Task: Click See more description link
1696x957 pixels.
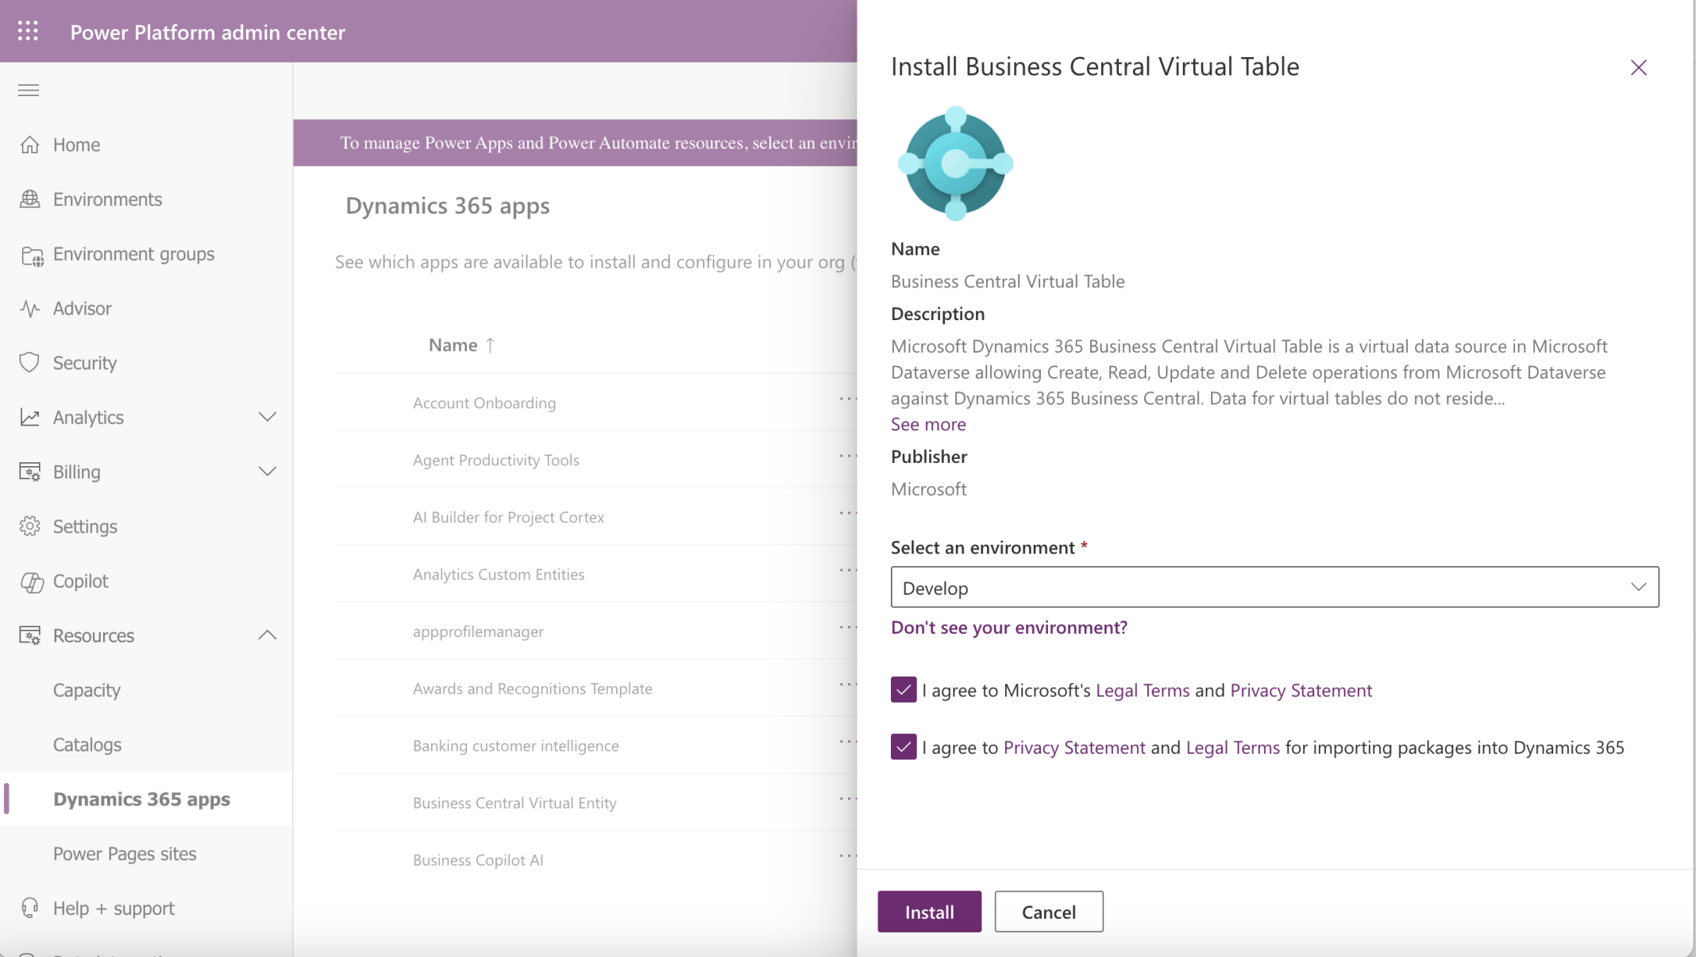Action: click(x=927, y=424)
